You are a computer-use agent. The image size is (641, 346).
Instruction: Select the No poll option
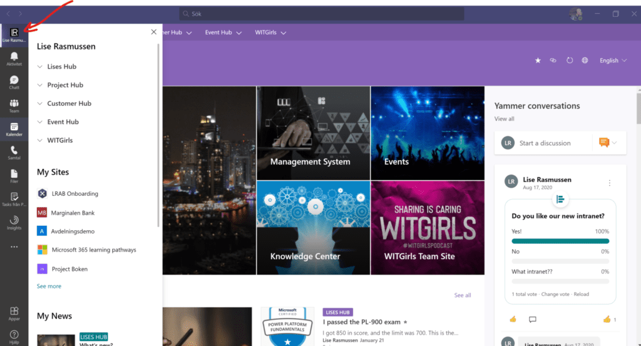click(x=560, y=257)
